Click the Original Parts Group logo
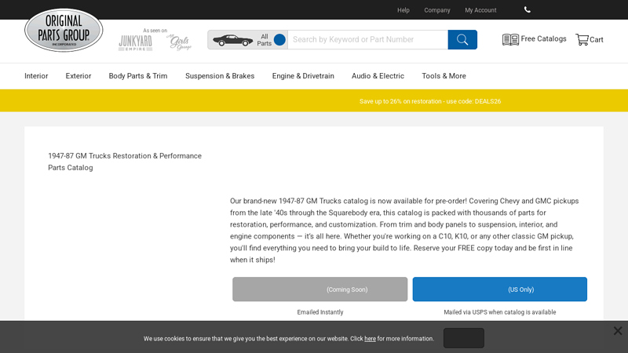The width and height of the screenshot is (628, 353). click(x=64, y=31)
